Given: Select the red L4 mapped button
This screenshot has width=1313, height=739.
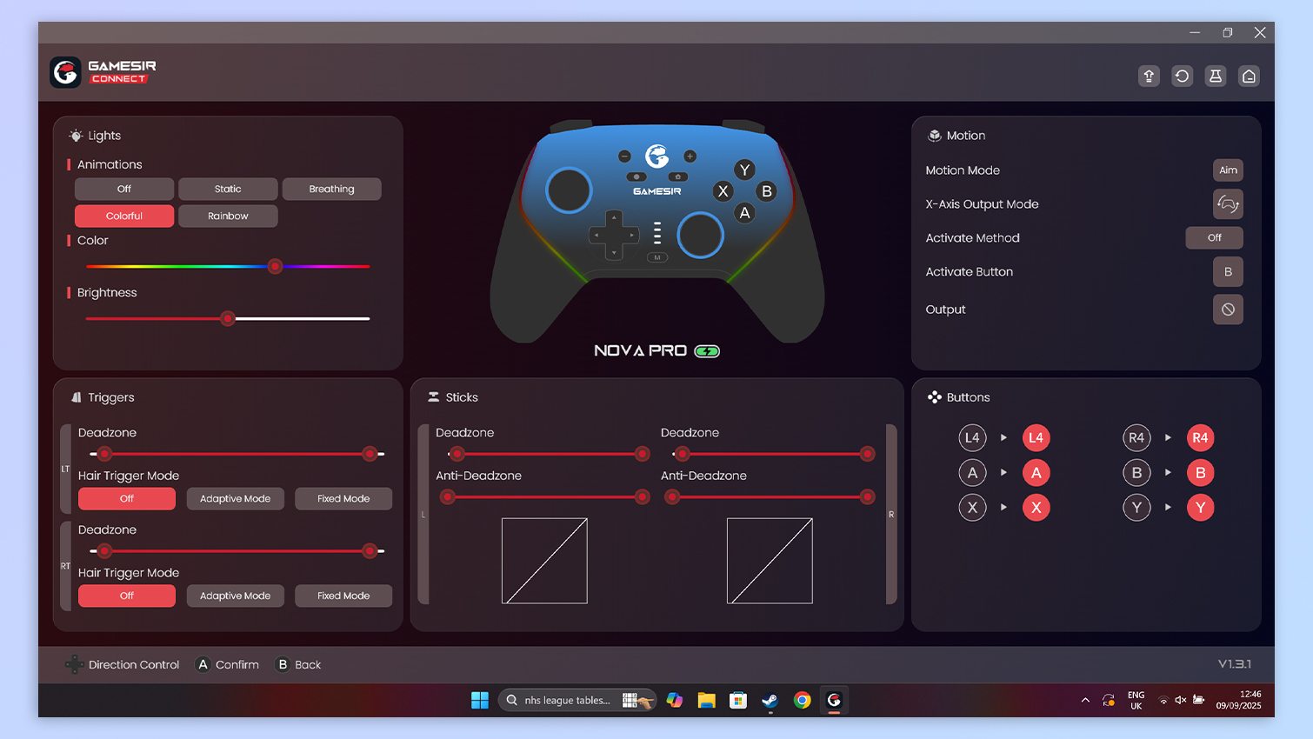Looking at the screenshot, I should coord(1036,438).
